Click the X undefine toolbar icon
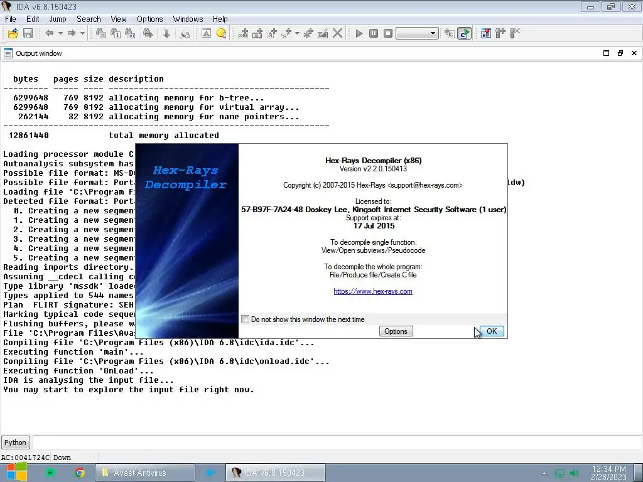This screenshot has height=482, width=643. point(337,34)
